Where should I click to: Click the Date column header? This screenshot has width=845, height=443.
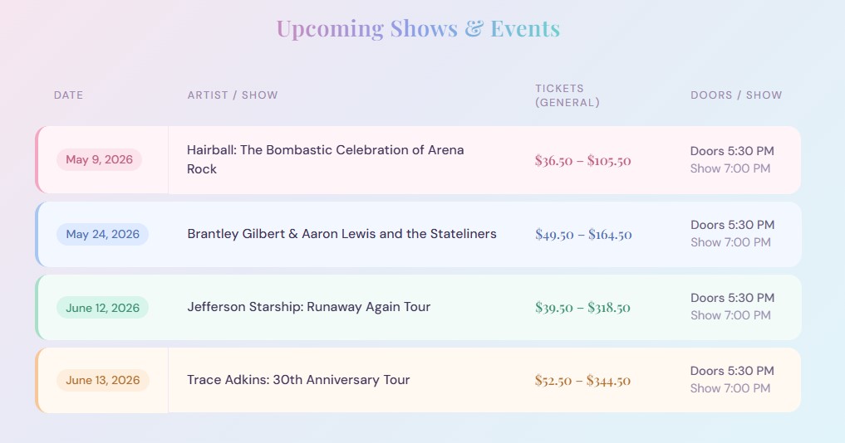coord(69,95)
